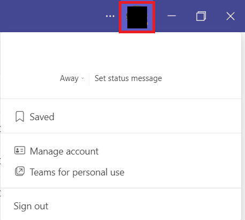This screenshot has height=220, width=245.
Task: Select the Saved menu entry
Action: tap(121, 116)
